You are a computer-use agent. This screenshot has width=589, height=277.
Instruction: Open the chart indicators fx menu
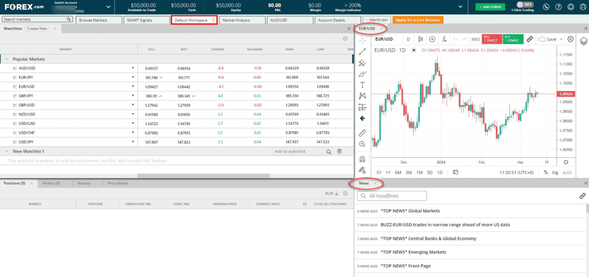444,39
